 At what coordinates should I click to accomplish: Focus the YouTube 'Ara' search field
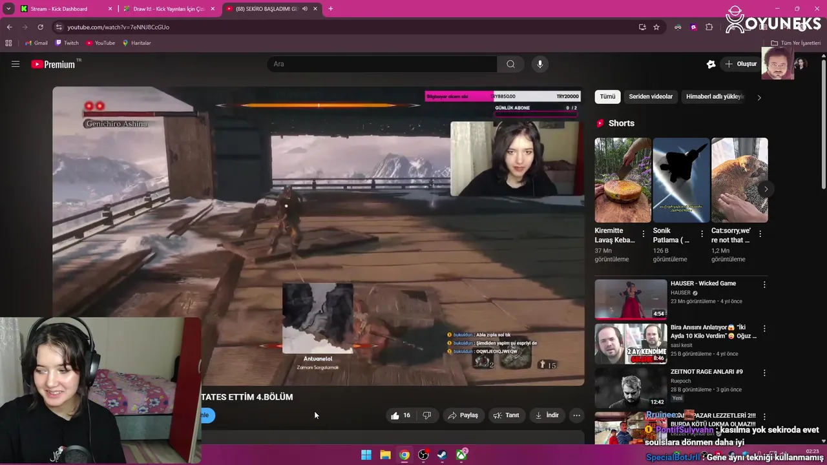pos(382,64)
